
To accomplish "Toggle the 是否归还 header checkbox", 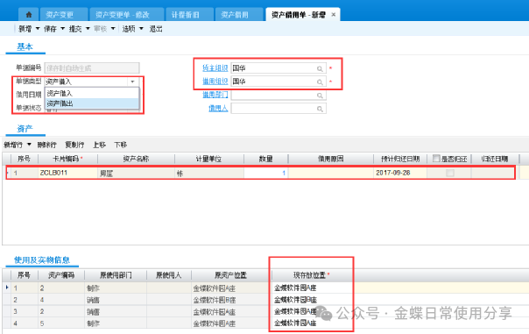I will [x=436, y=158].
